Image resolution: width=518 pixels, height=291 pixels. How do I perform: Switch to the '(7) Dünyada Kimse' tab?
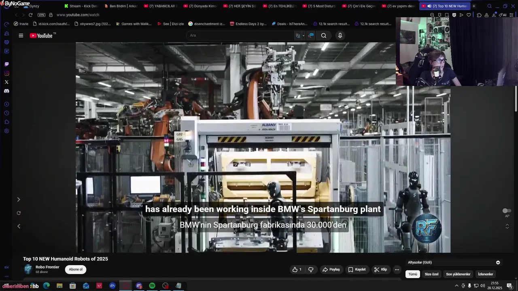point(200,6)
